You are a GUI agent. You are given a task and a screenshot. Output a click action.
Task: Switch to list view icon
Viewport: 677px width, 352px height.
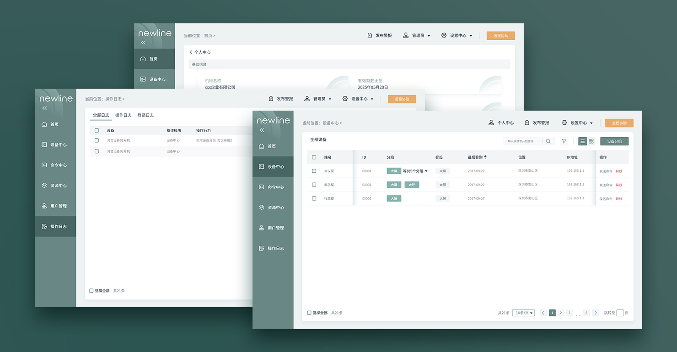(582, 141)
